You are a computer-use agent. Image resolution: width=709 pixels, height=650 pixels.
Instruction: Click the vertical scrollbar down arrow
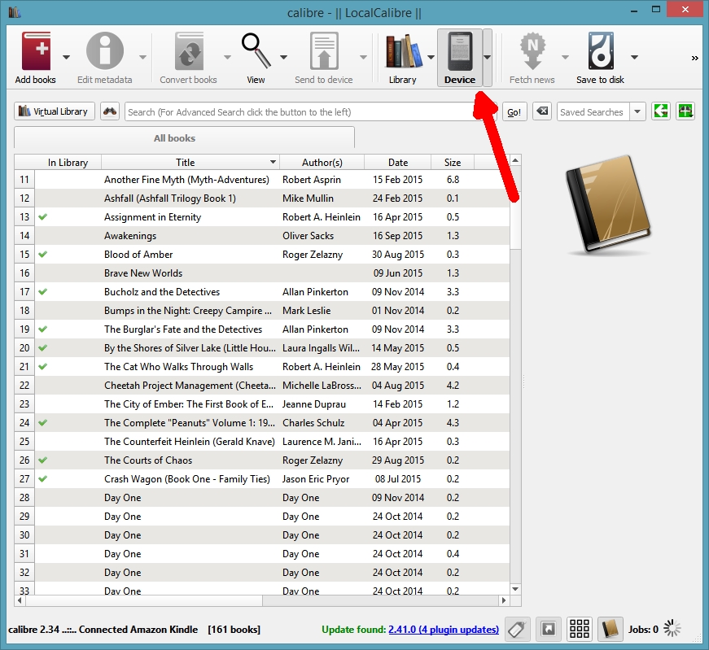tap(515, 589)
